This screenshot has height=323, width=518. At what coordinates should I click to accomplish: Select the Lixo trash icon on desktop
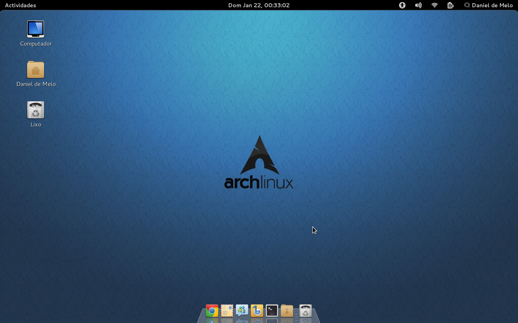(x=36, y=110)
